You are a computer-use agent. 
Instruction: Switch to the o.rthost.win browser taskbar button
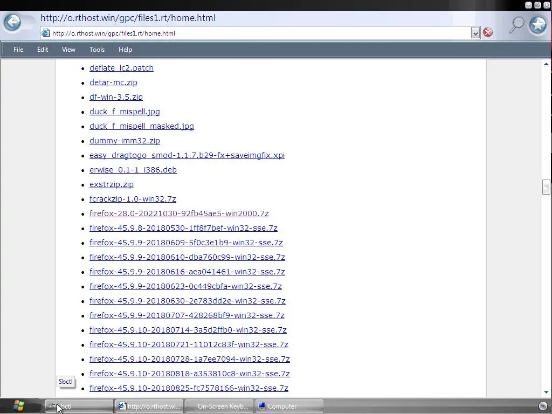pos(150,406)
